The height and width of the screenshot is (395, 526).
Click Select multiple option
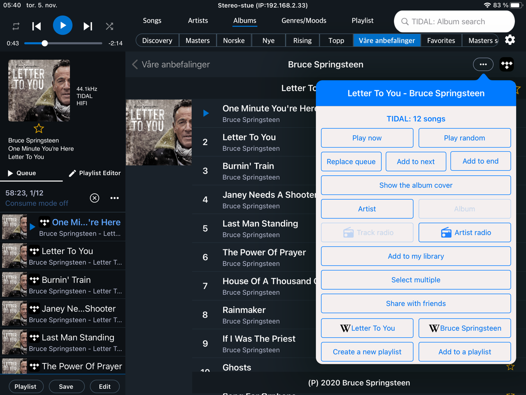pos(416,280)
